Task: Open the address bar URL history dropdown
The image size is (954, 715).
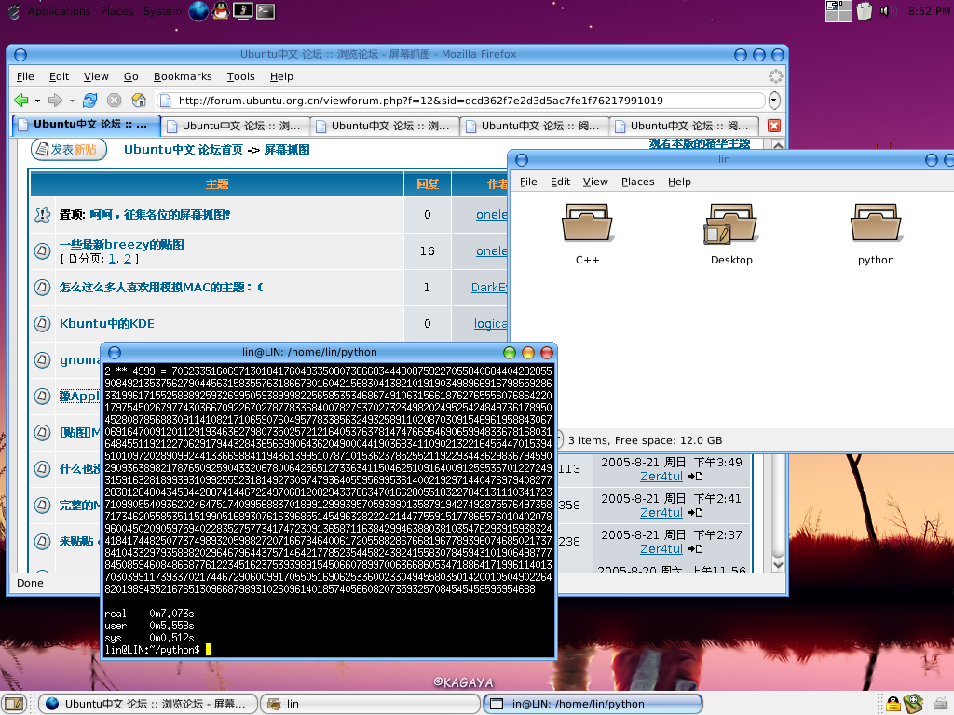Action: pos(774,101)
